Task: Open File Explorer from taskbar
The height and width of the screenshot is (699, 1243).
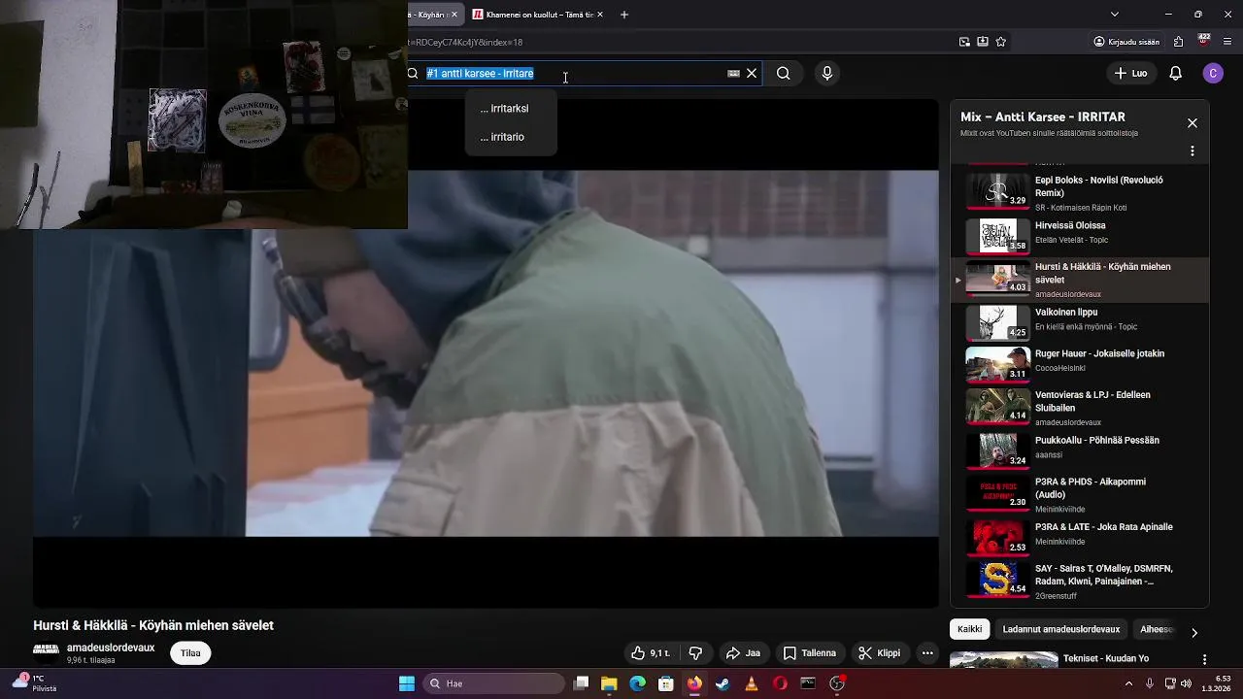Action: [609, 683]
